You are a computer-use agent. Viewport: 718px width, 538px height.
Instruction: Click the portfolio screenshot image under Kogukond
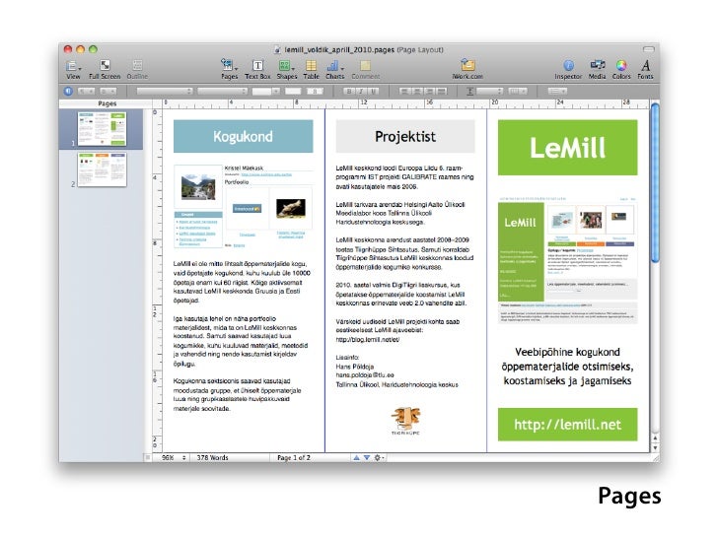coord(244,206)
